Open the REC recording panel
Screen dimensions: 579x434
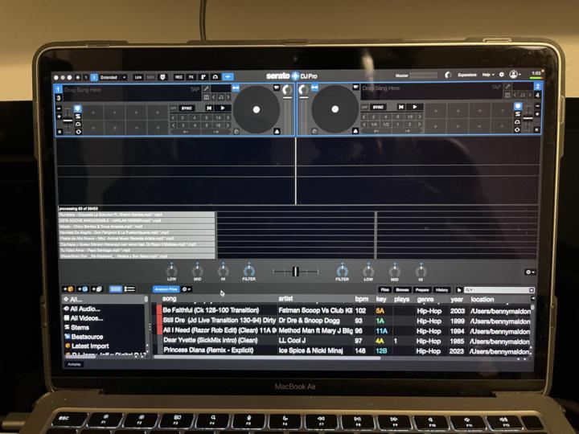click(179, 77)
